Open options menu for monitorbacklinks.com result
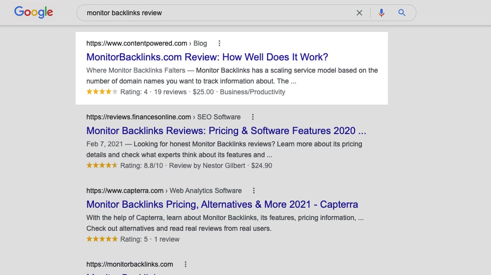Image resolution: width=491 pixels, height=275 pixels. coord(185,264)
